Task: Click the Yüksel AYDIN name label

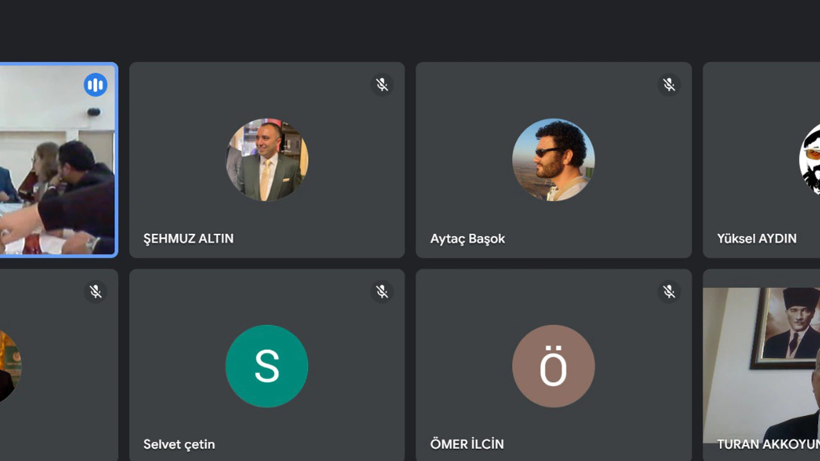Action: (757, 238)
